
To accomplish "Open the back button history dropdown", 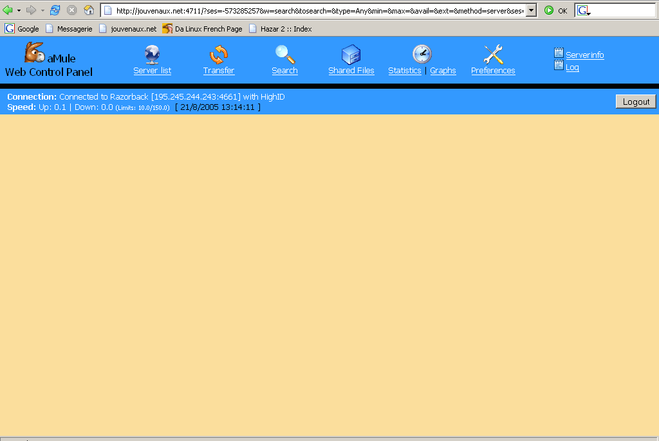I will click(19, 10).
